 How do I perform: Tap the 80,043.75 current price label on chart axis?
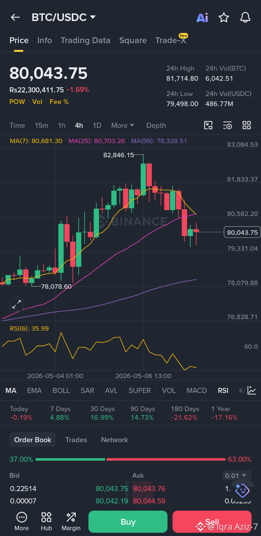pyautogui.click(x=242, y=232)
